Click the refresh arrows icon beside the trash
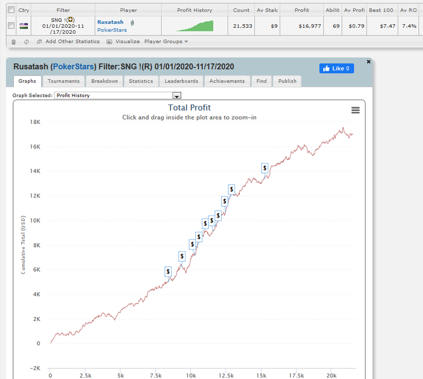The width and height of the screenshot is (423, 379). pyautogui.click(x=27, y=42)
